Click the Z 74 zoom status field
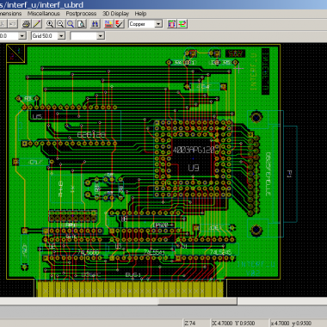This screenshot has height=327, width=327. 196,324
